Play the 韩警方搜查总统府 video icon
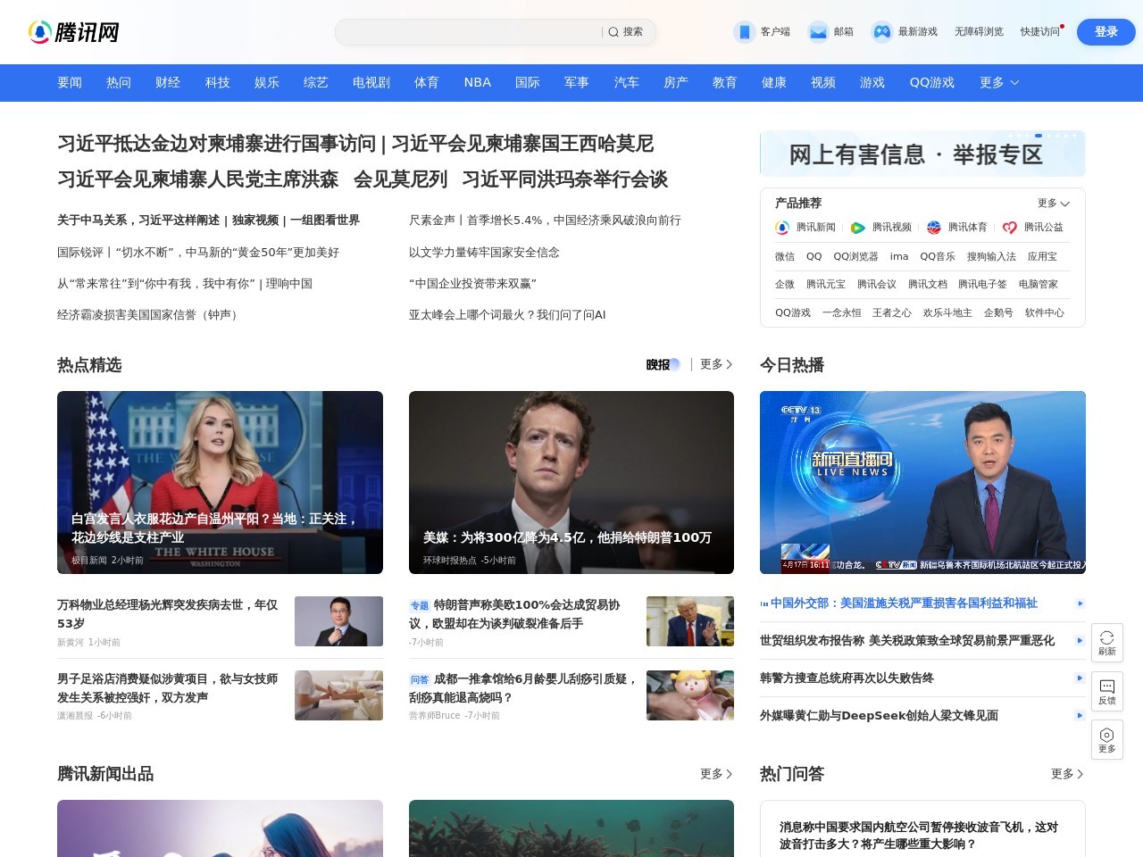1143x857 pixels. pos(1080,678)
